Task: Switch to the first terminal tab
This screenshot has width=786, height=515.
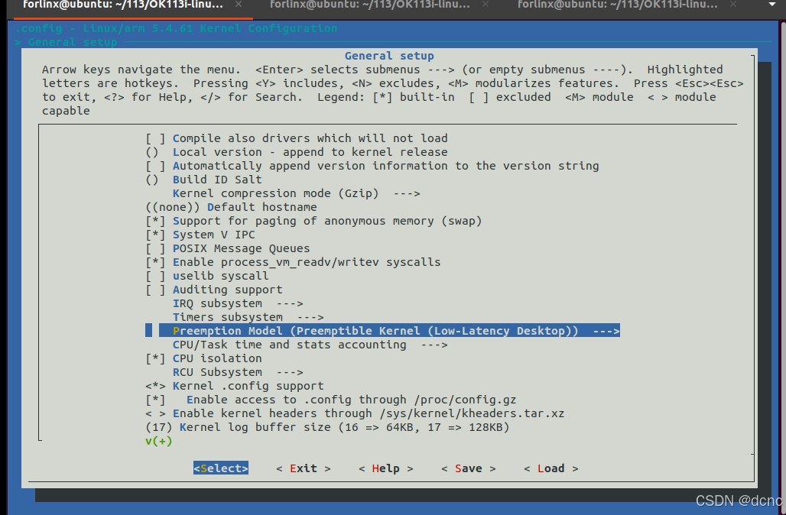Action: tap(123, 5)
